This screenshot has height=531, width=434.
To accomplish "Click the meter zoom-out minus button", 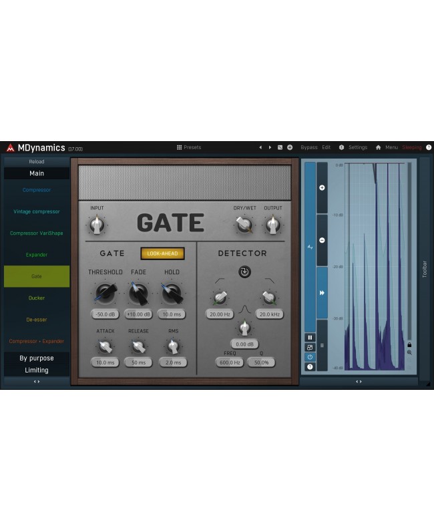I will [x=322, y=240].
